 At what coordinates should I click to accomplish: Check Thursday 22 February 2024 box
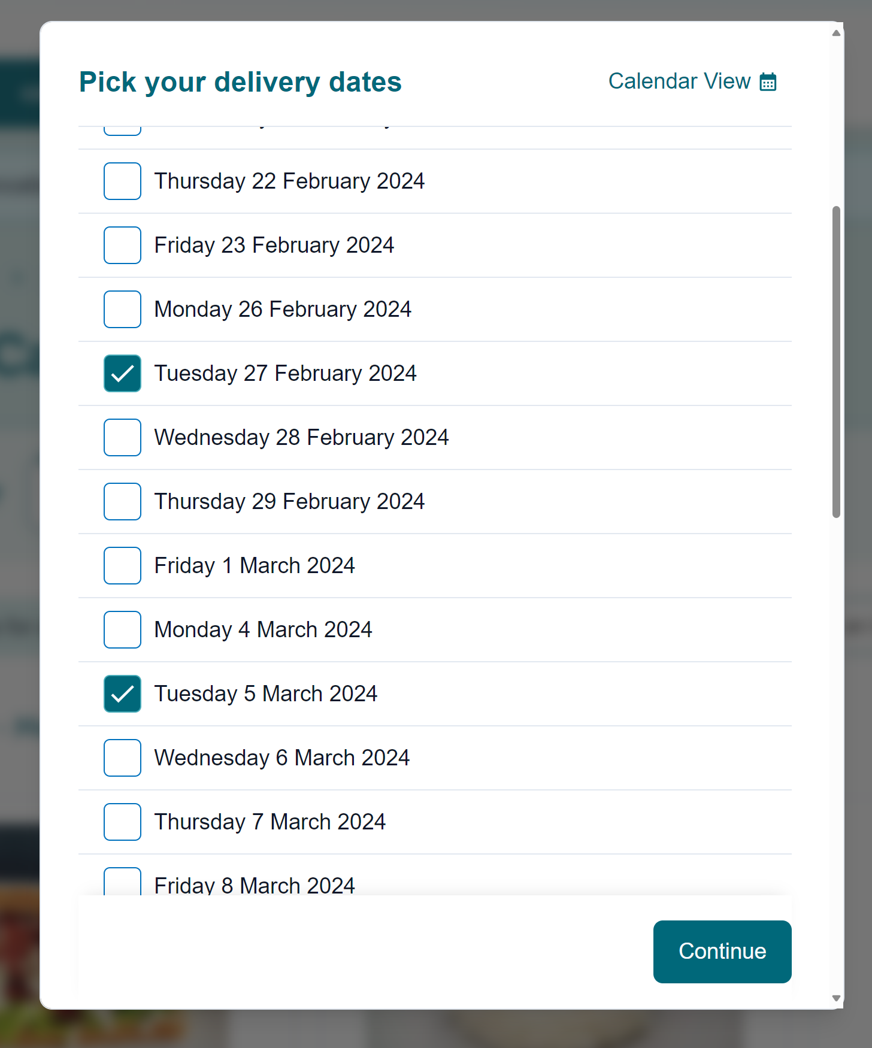(122, 181)
